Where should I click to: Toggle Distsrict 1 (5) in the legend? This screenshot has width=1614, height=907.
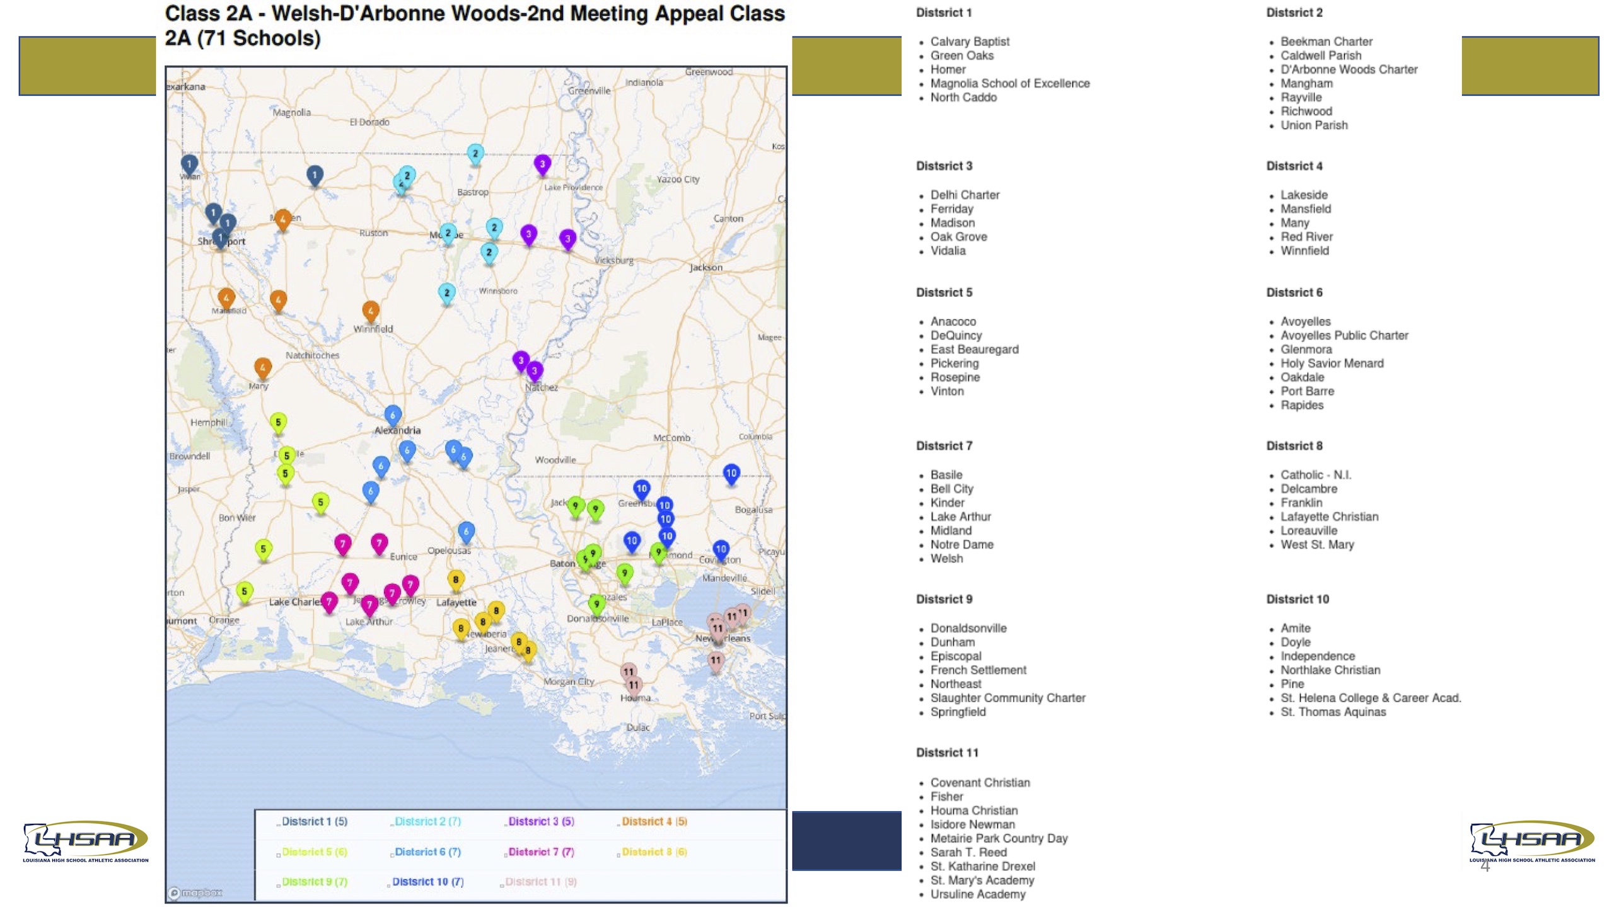coord(314,821)
